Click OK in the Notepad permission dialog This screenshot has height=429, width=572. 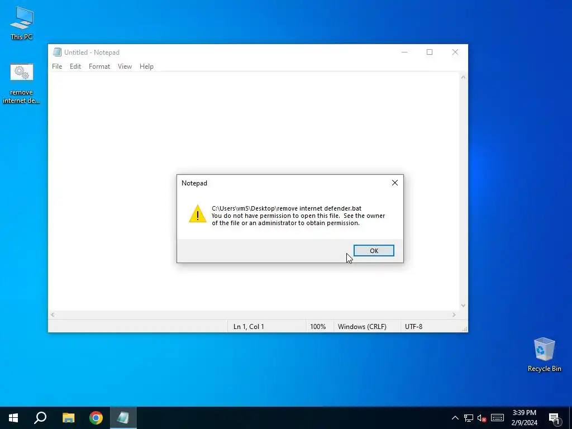click(x=374, y=251)
